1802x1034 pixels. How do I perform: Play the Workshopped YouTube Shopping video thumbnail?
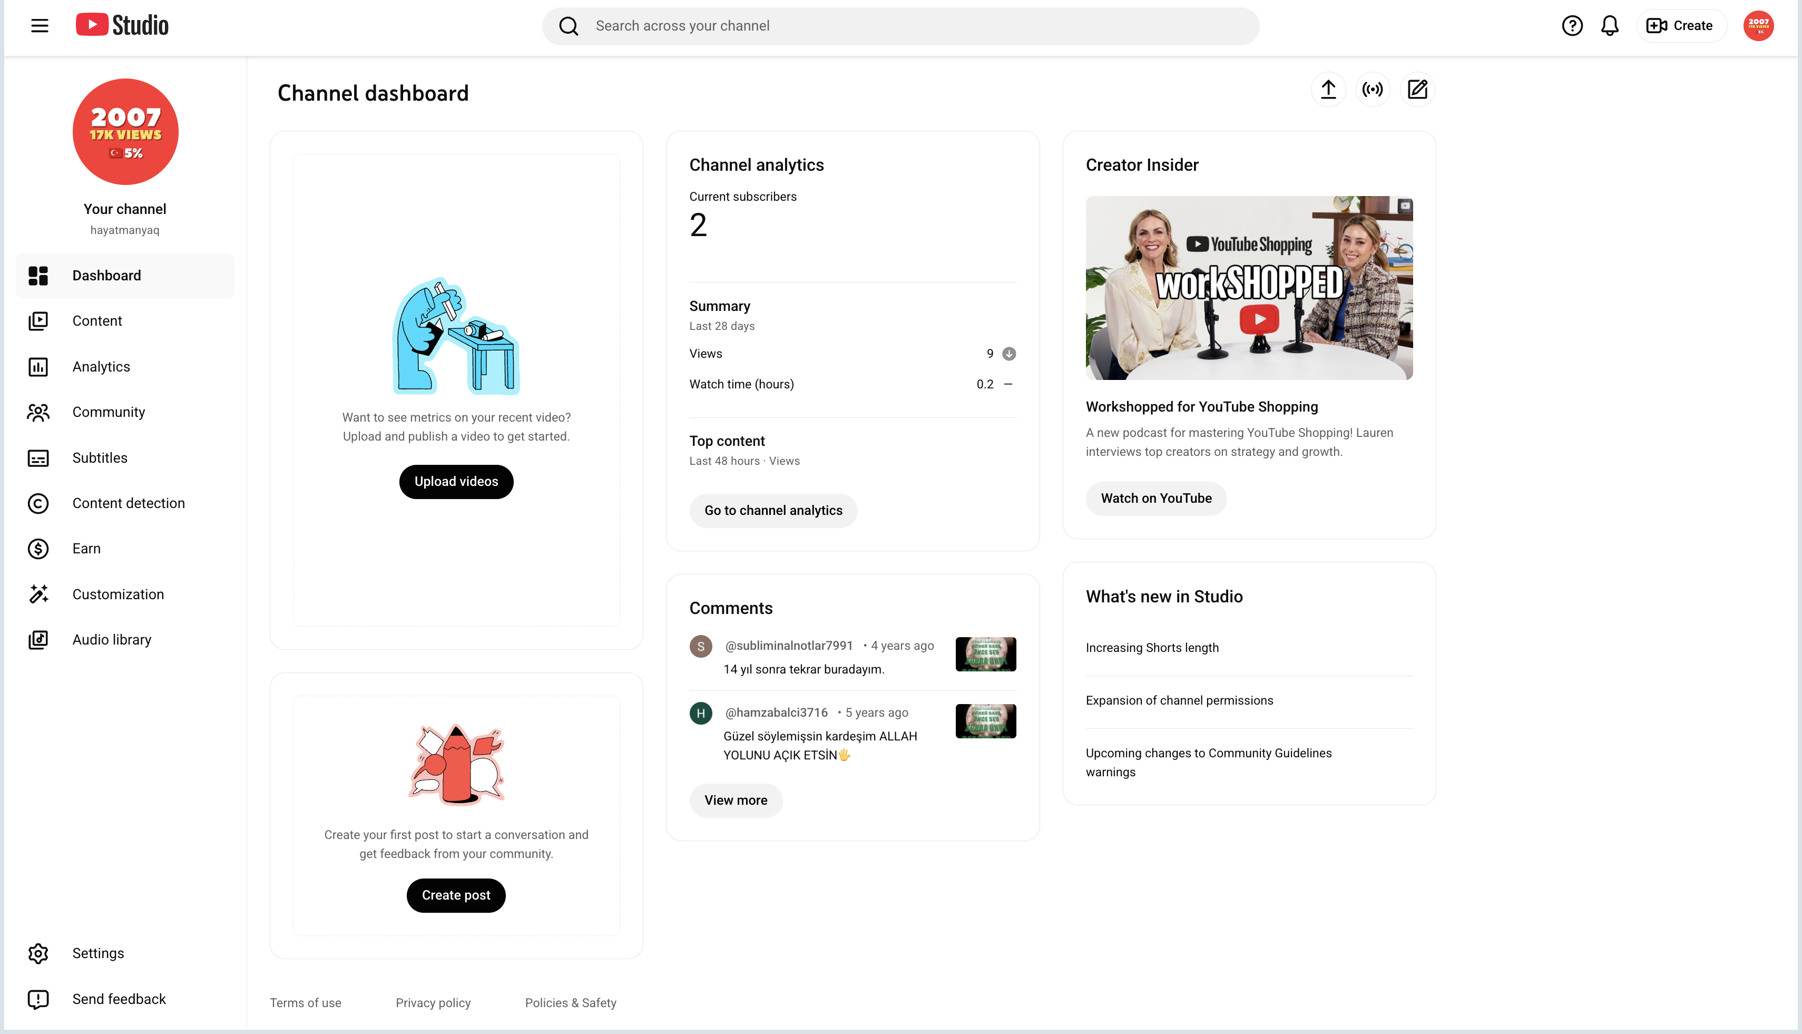point(1249,288)
